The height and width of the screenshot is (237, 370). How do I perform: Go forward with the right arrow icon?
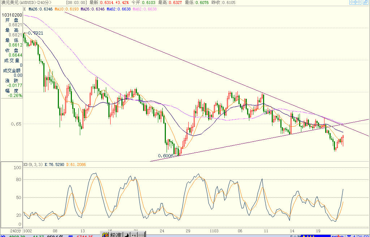click(x=358, y=3)
